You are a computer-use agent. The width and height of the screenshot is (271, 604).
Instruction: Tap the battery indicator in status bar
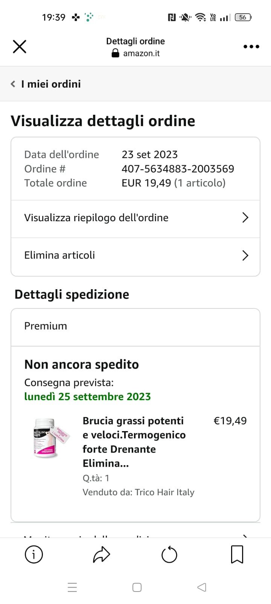point(243,17)
